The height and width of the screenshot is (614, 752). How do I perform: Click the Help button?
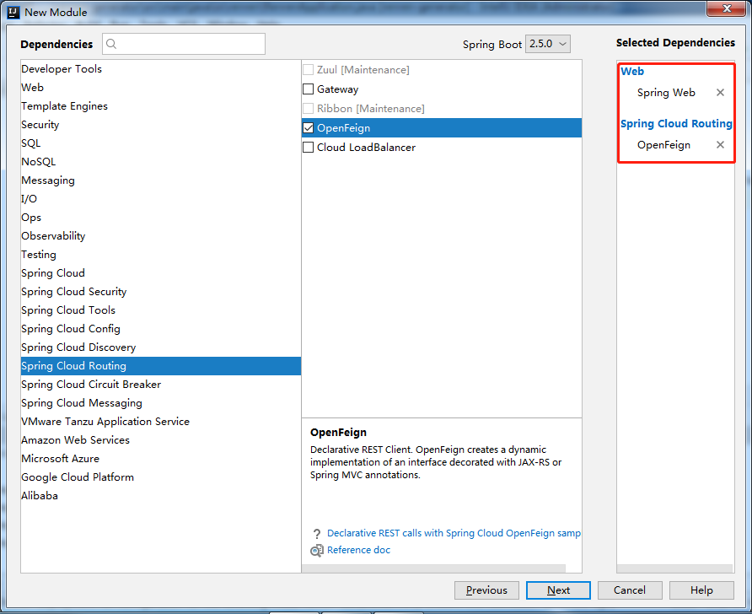point(701,590)
